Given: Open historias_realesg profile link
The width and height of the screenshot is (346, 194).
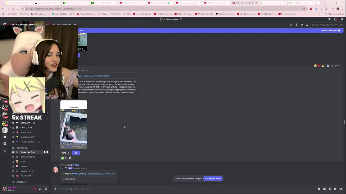Looking at the screenshot, I should click(x=79, y=174).
